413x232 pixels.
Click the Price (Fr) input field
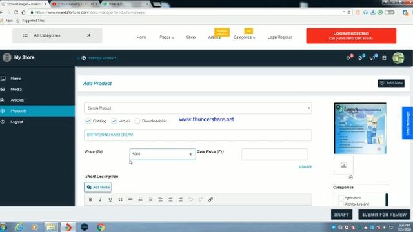click(x=162, y=154)
